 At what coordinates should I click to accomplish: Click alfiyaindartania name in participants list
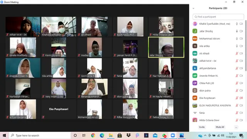point(208,68)
